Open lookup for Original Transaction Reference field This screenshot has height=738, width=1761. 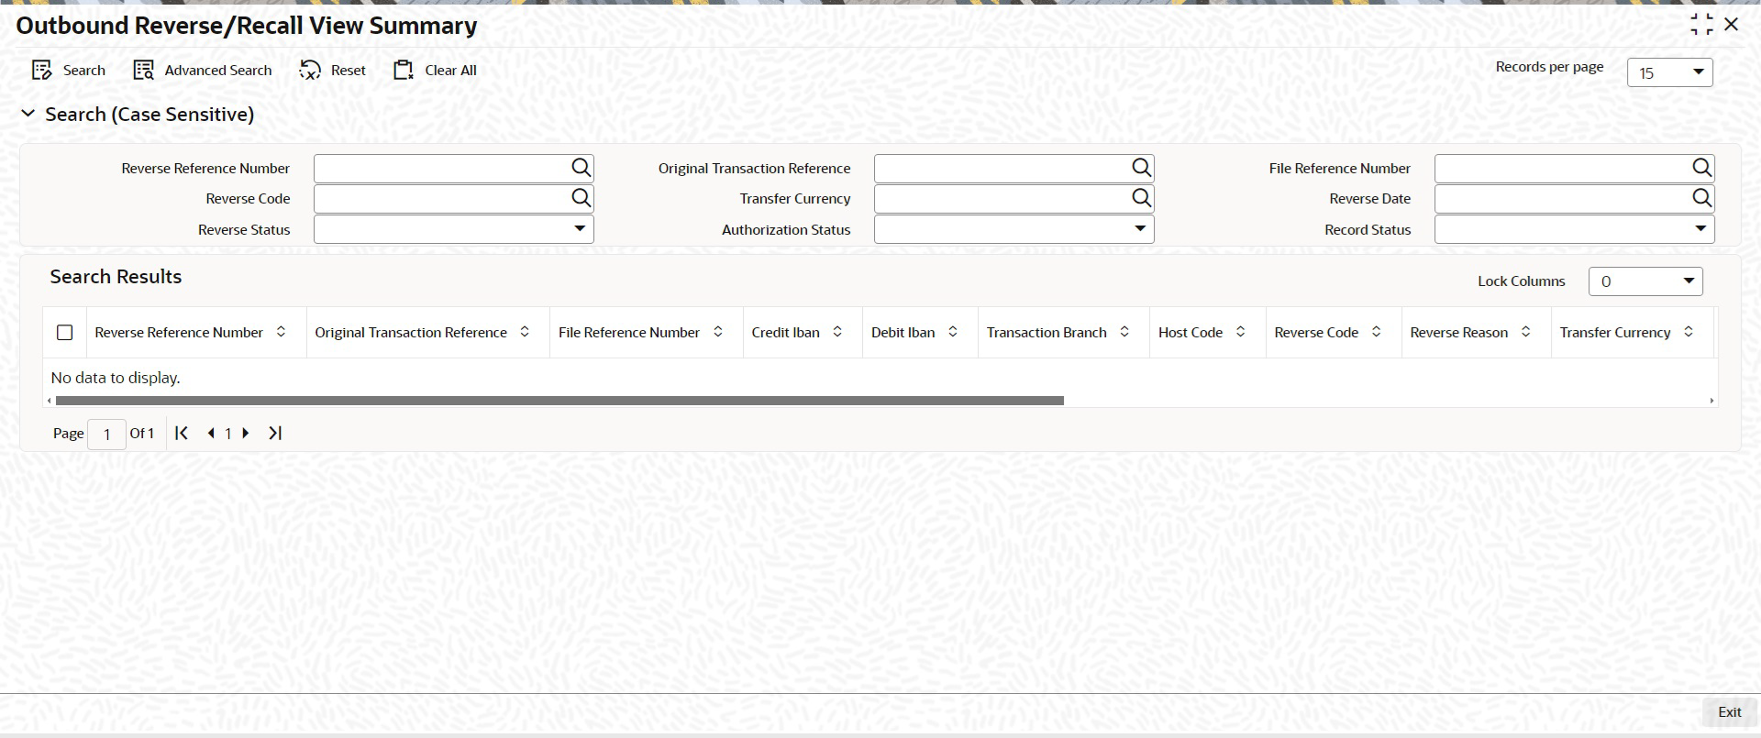point(1141,168)
